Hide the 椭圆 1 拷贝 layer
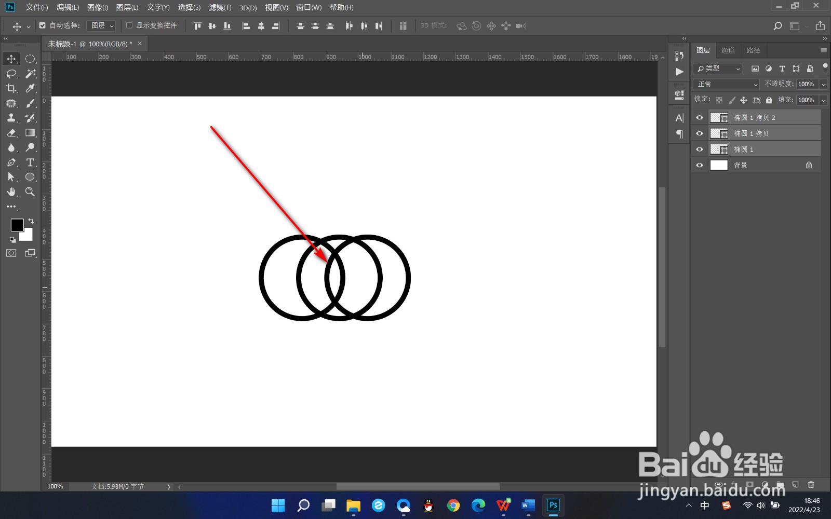 700,133
